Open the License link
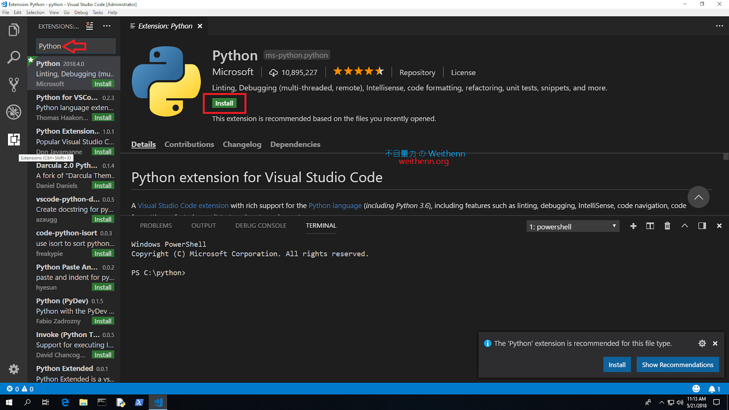The height and width of the screenshot is (410, 729). 463,72
